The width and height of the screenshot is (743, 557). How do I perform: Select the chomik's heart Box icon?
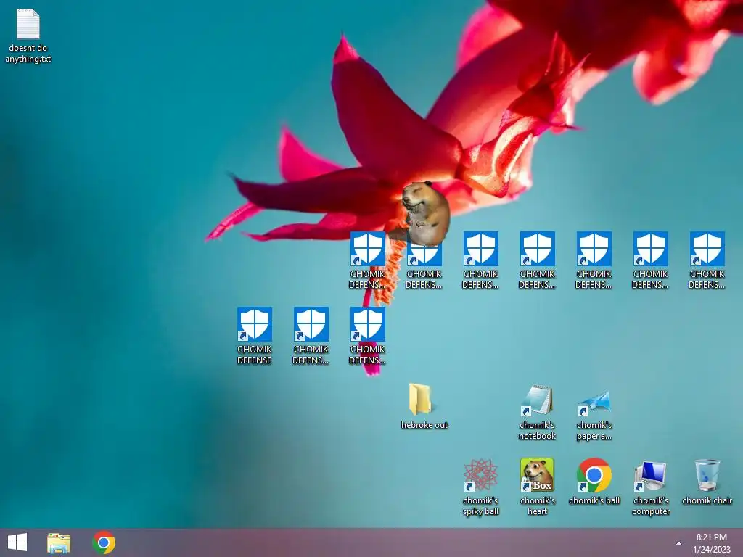pyautogui.click(x=537, y=487)
